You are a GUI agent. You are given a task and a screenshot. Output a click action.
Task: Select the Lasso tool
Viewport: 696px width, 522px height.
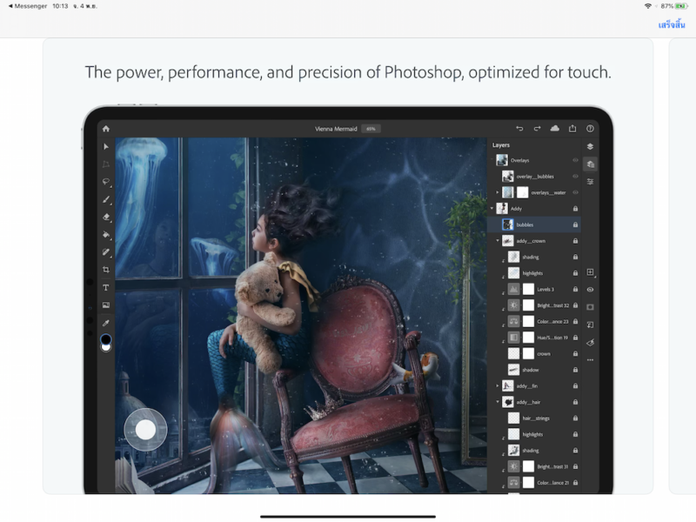coord(106,182)
